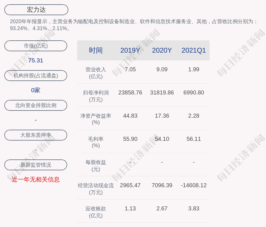The width and height of the screenshot is (266, 227).
Task: Select the 净资产收益率(%) row label
Action: click(x=96, y=119)
